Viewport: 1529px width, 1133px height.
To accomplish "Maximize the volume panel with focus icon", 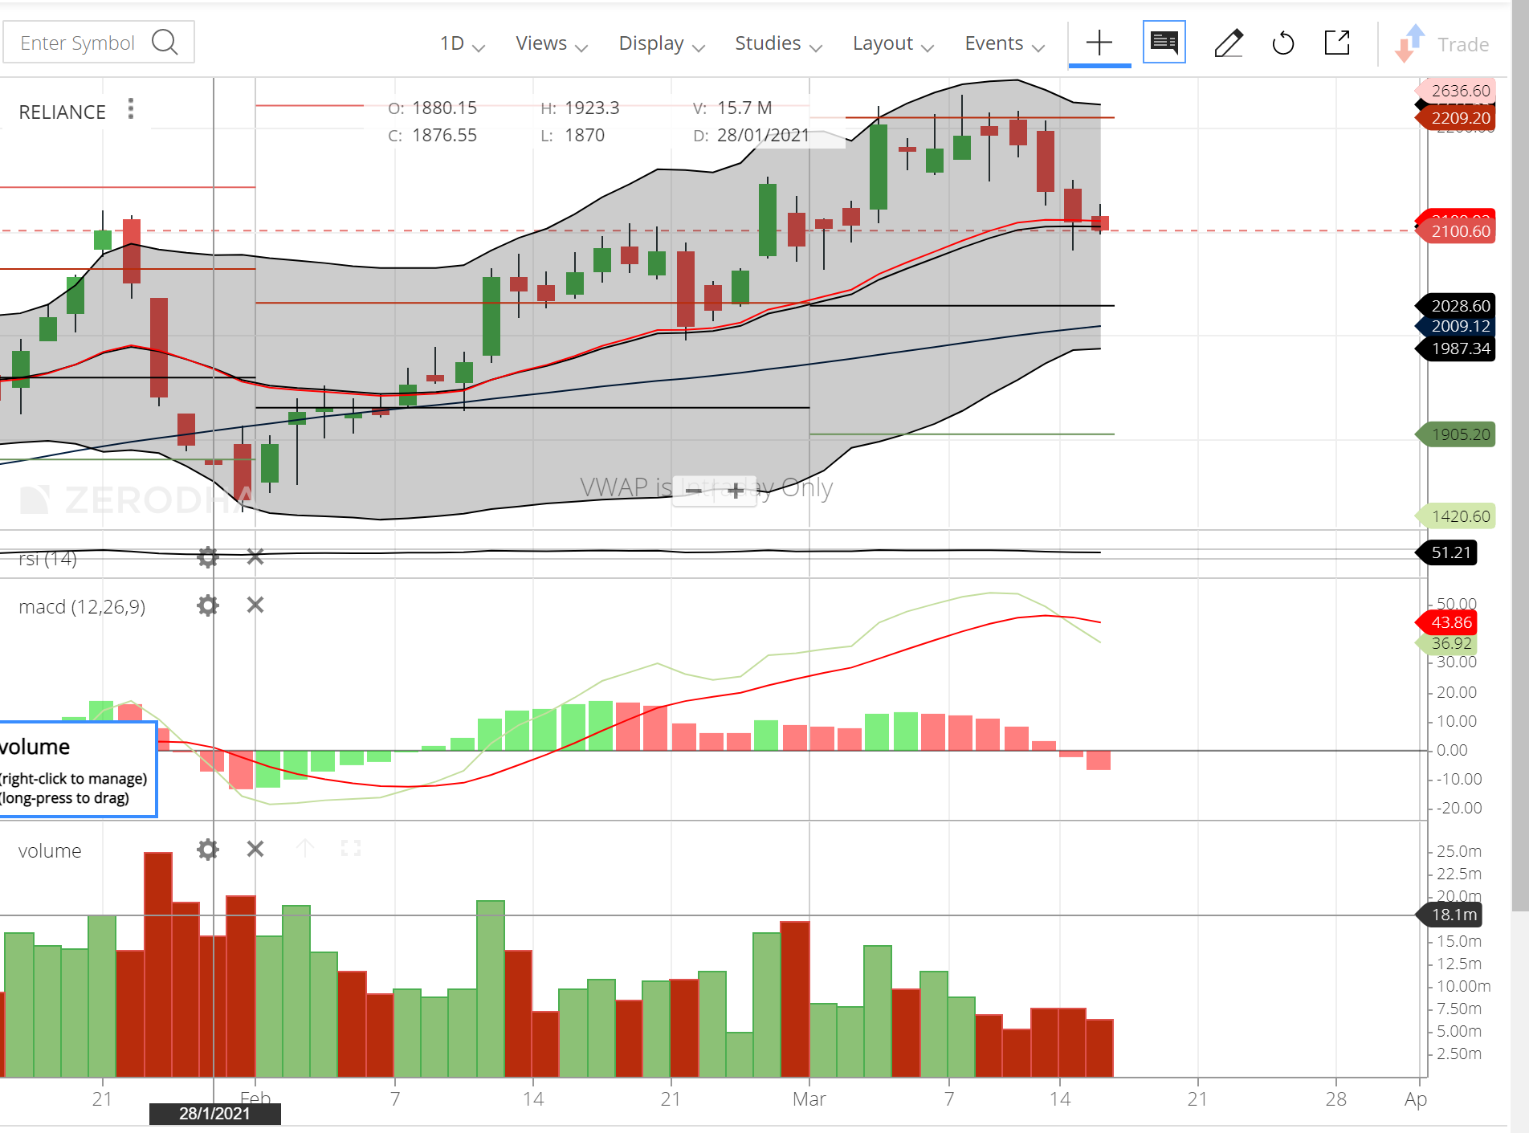I will click(351, 849).
